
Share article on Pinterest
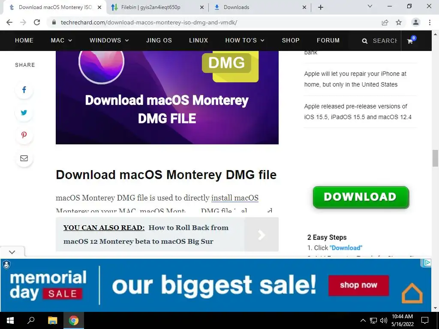[24, 135]
